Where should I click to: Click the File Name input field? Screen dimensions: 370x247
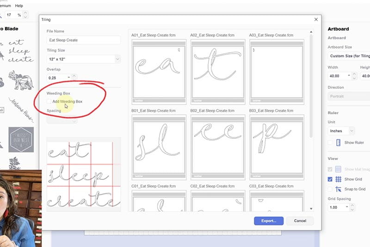83,40
